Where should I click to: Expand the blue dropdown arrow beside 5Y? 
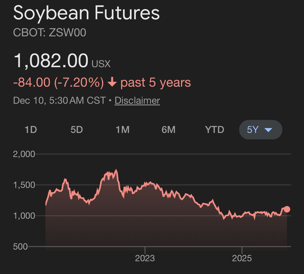coord(268,130)
